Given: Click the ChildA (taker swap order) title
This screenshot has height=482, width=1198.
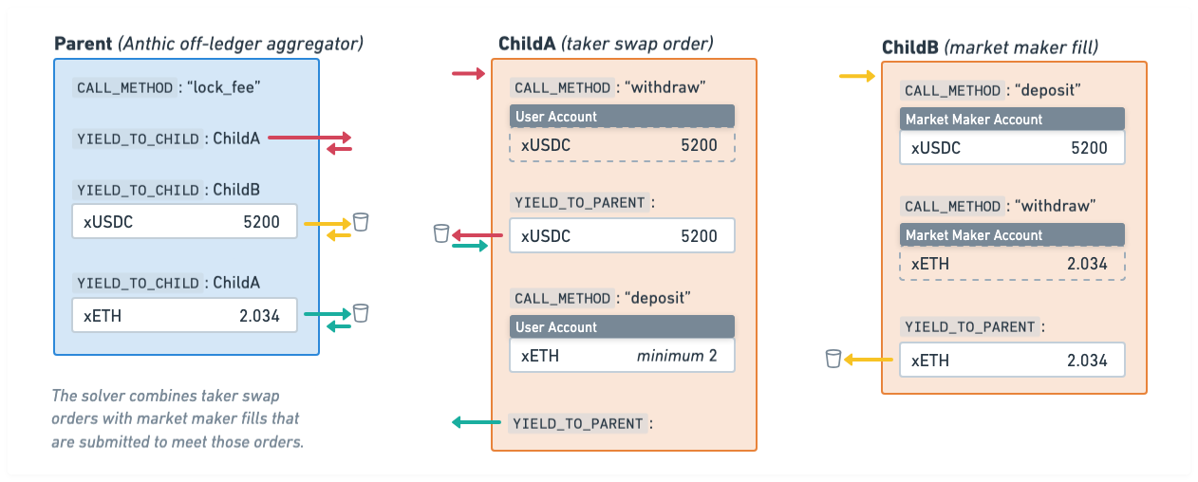Looking at the screenshot, I should (606, 44).
